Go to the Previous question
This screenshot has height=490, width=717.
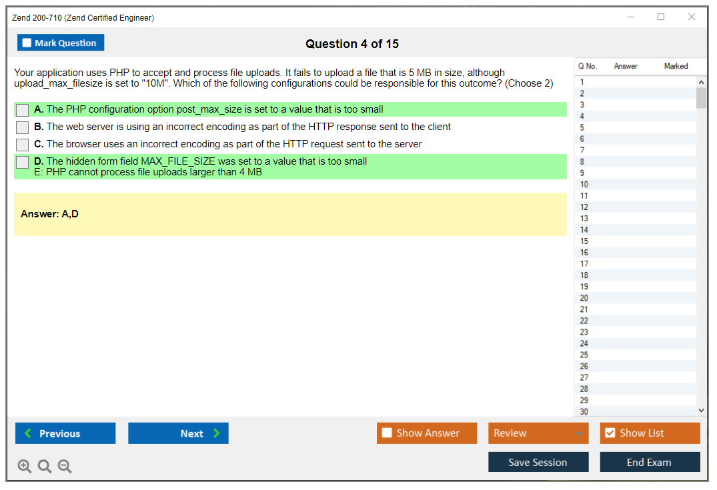(x=65, y=433)
